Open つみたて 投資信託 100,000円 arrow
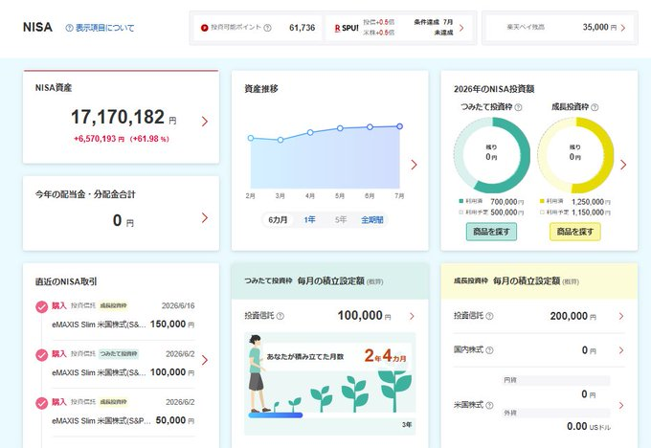This screenshot has height=448, width=651. (412, 316)
